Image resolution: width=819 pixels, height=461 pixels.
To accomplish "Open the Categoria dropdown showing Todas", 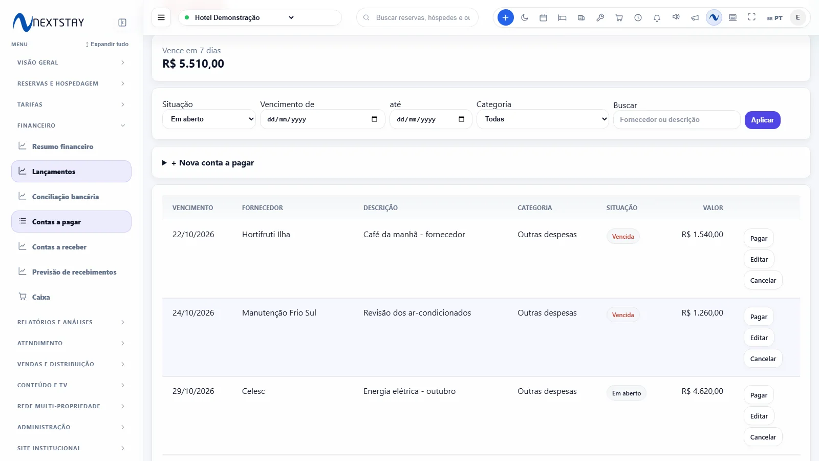I will [x=543, y=119].
